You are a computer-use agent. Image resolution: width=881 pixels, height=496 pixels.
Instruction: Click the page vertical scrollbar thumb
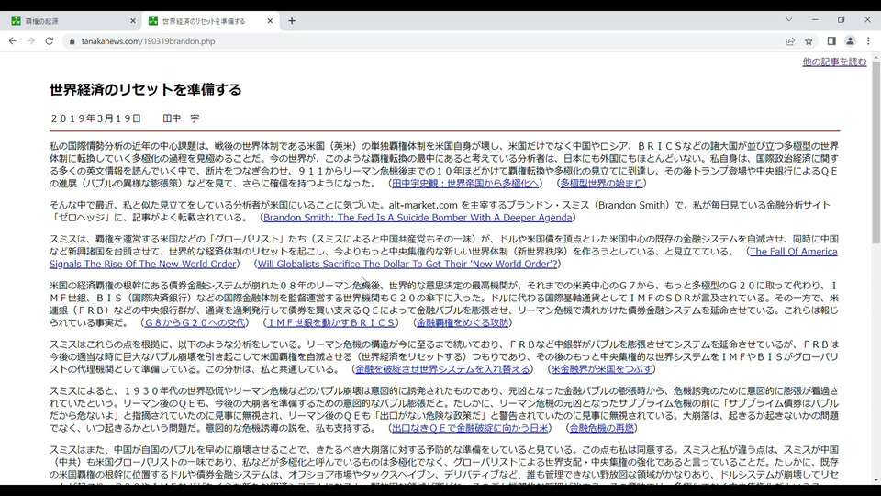pyautogui.click(x=875, y=152)
